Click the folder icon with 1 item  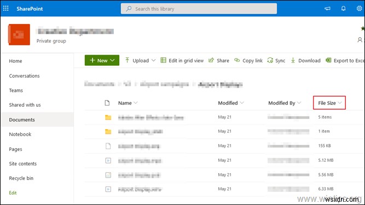(x=108, y=132)
